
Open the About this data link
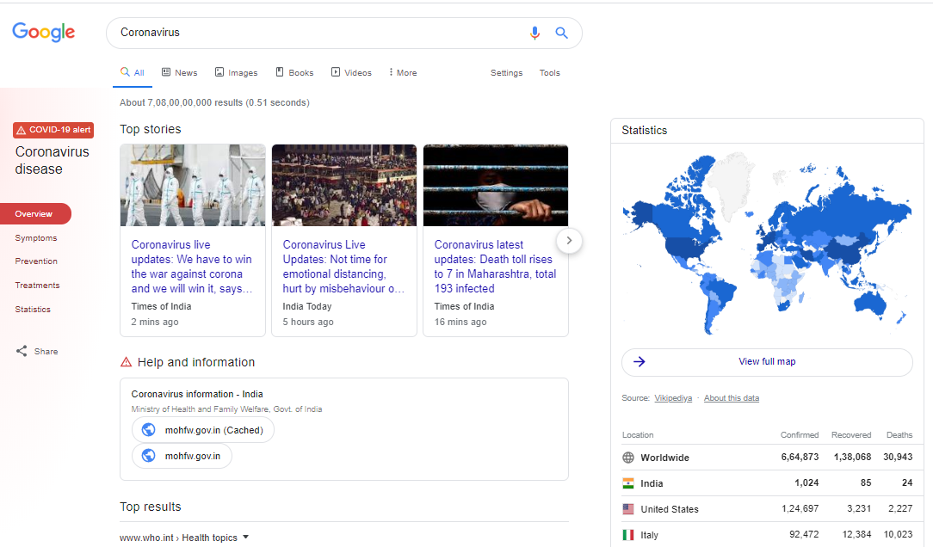pyautogui.click(x=731, y=398)
